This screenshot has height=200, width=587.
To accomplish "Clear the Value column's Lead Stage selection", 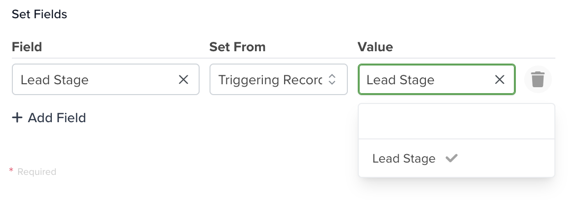I will click(500, 79).
